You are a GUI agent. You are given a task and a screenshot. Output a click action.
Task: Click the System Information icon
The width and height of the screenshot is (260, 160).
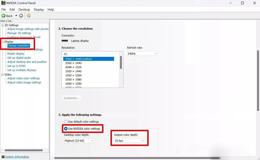(3, 157)
